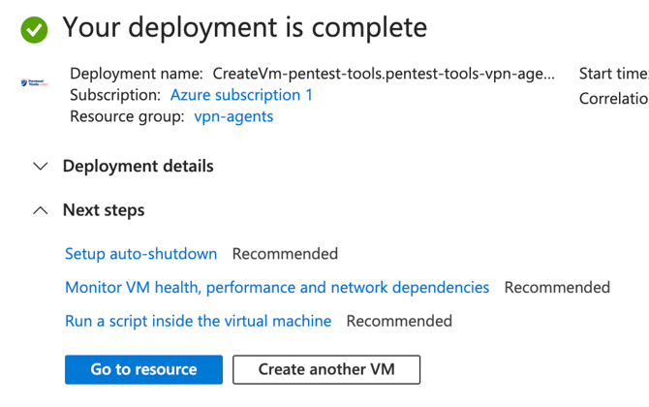Click the Next steps section heading

click(104, 210)
